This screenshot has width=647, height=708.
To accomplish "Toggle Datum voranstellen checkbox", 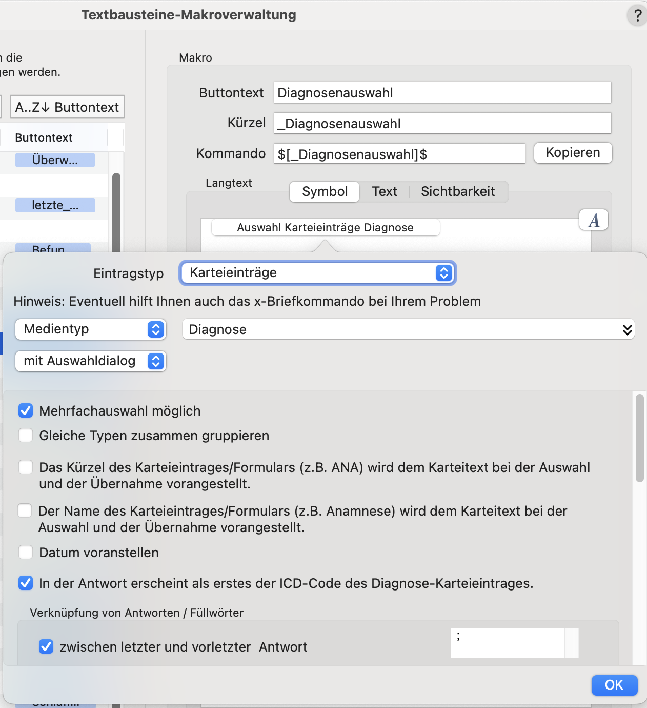I will click(x=26, y=553).
